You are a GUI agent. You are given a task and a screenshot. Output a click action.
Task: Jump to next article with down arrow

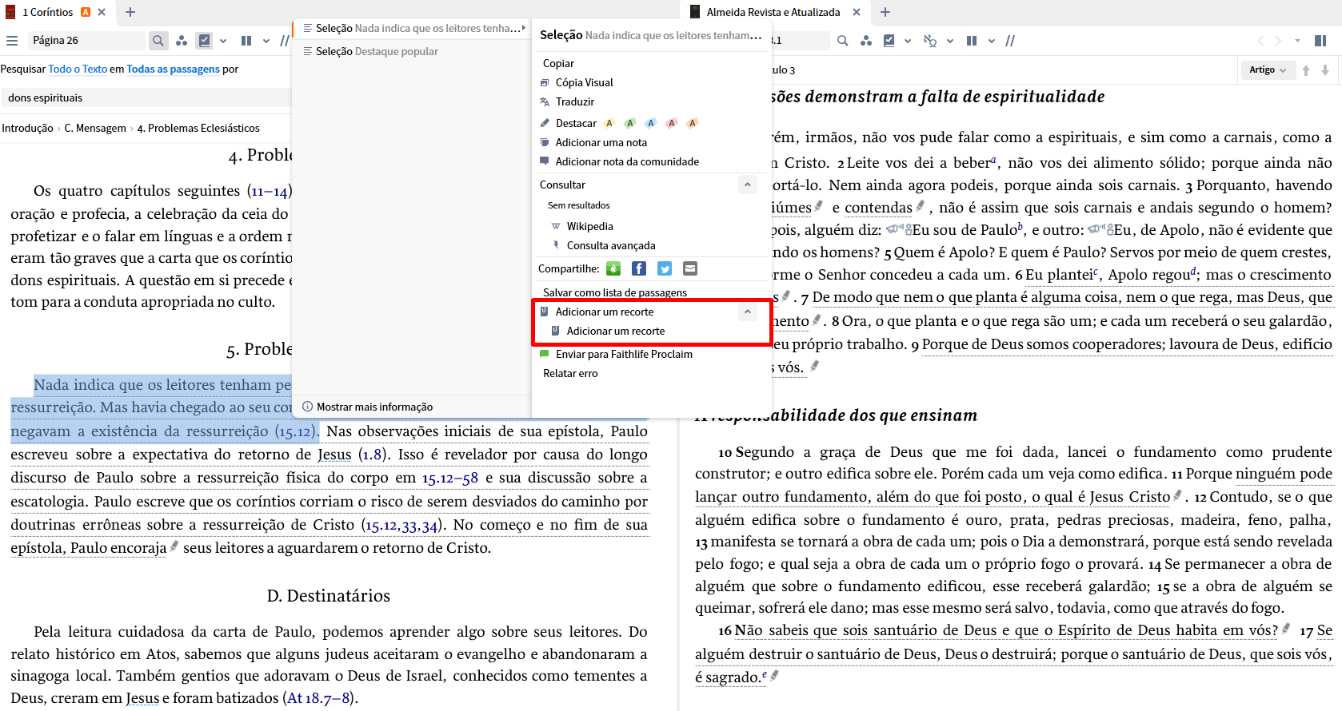tap(1325, 70)
